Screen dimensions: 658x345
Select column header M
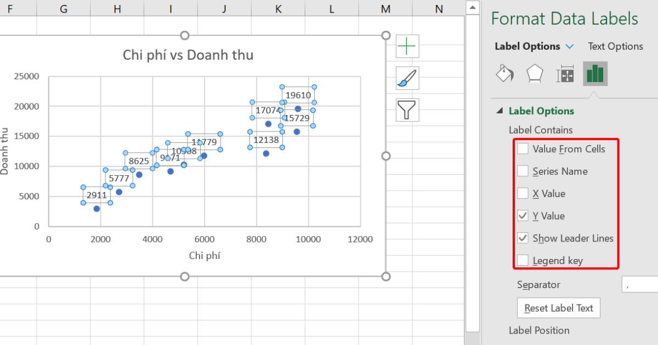[385, 9]
